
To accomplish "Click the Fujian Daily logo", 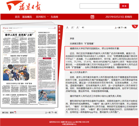I will coord(24,6).
